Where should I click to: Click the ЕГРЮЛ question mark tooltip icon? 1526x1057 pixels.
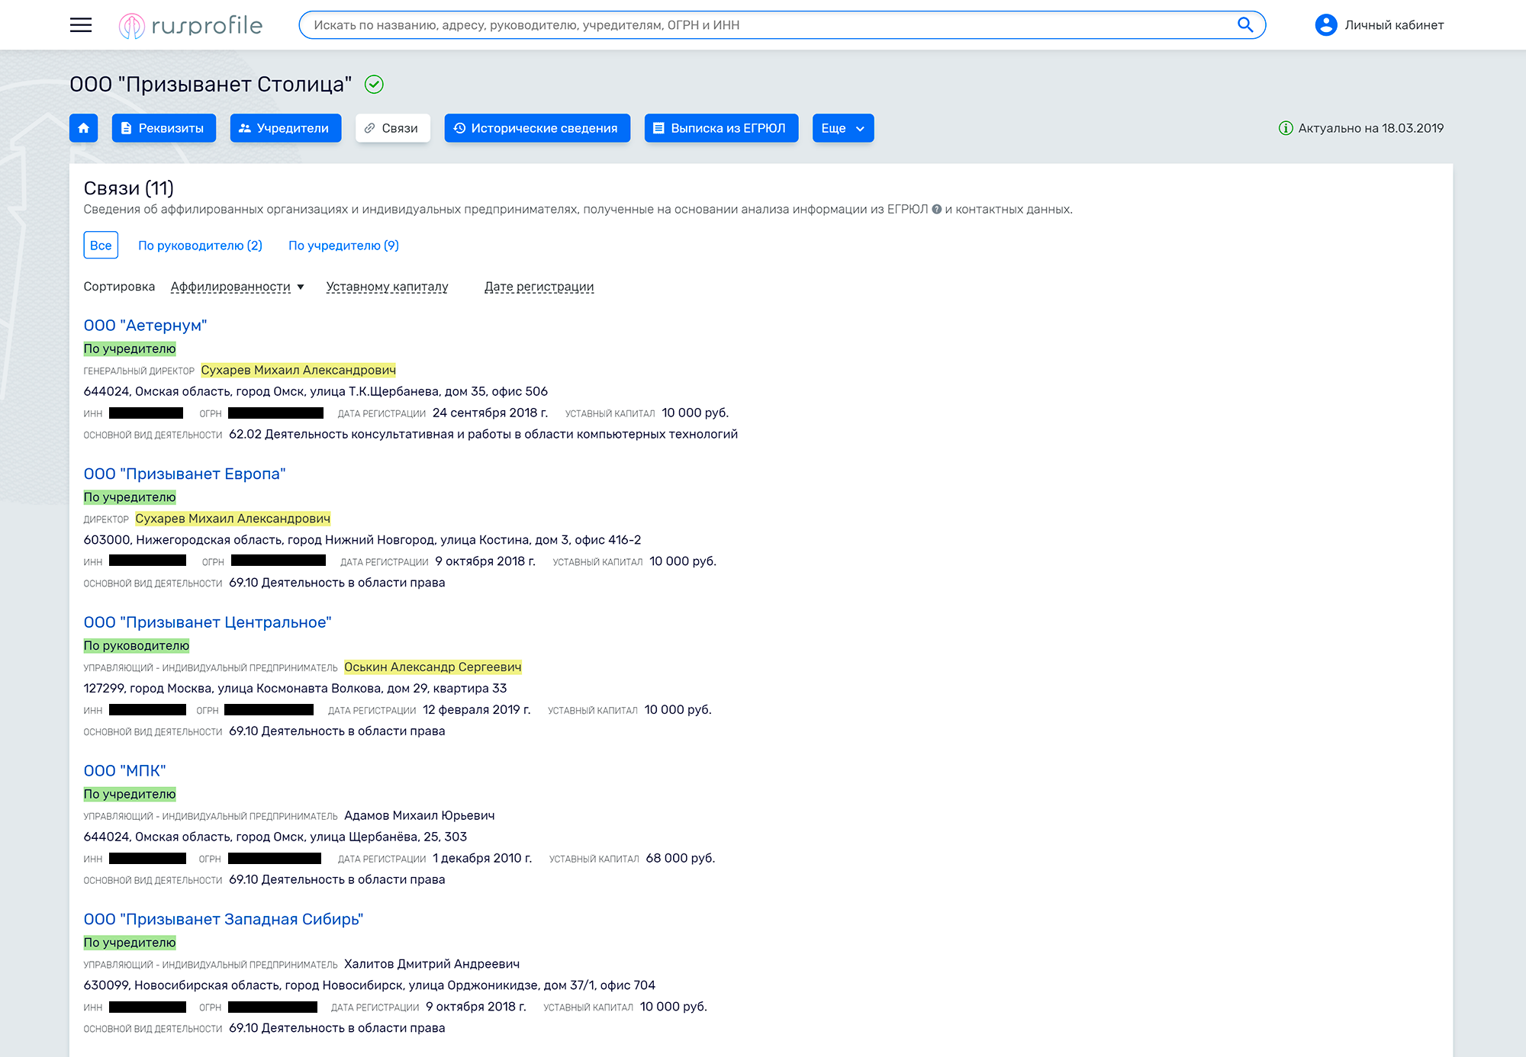937,209
